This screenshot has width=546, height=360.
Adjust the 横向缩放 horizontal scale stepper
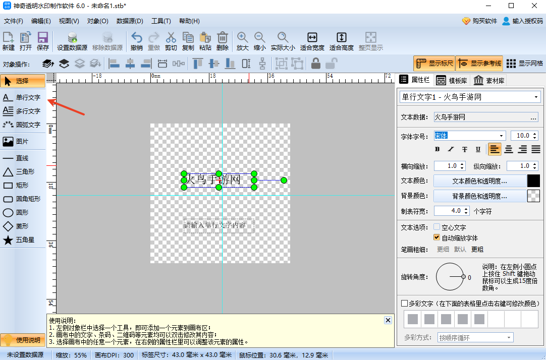(462, 166)
